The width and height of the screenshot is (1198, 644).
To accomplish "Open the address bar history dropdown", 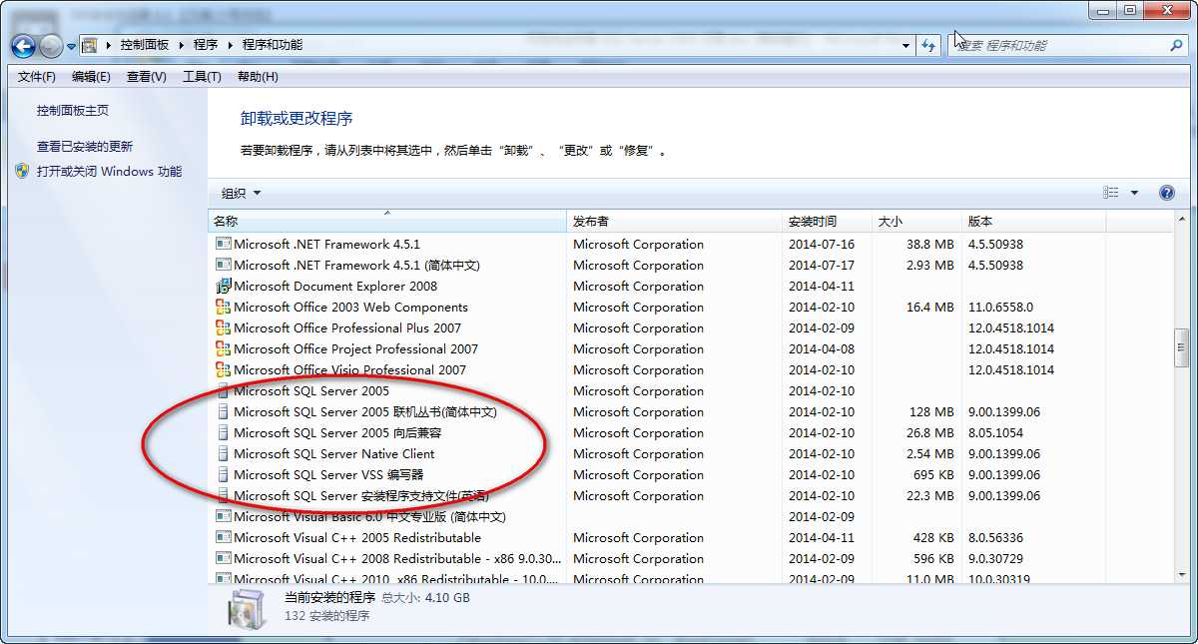I will [x=905, y=45].
